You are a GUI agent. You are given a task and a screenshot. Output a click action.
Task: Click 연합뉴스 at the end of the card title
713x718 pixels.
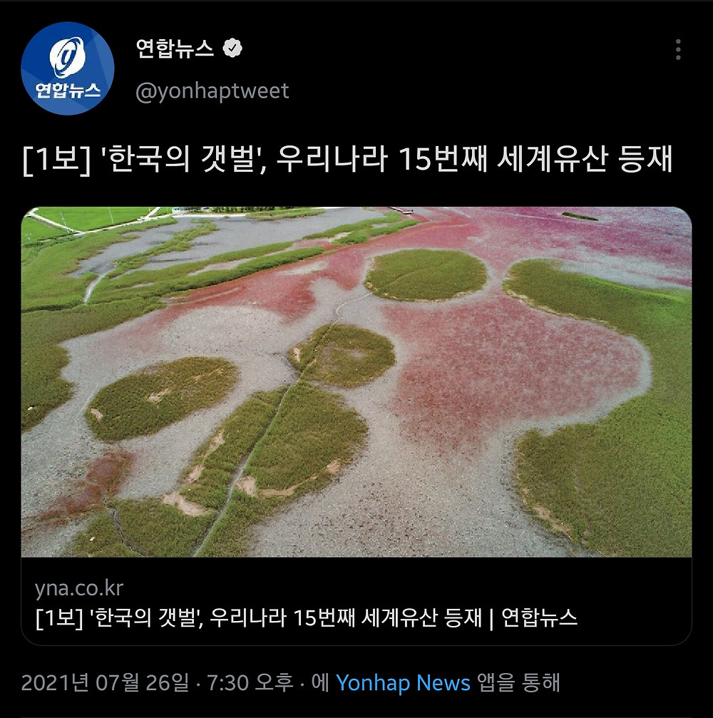click(539, 617)
